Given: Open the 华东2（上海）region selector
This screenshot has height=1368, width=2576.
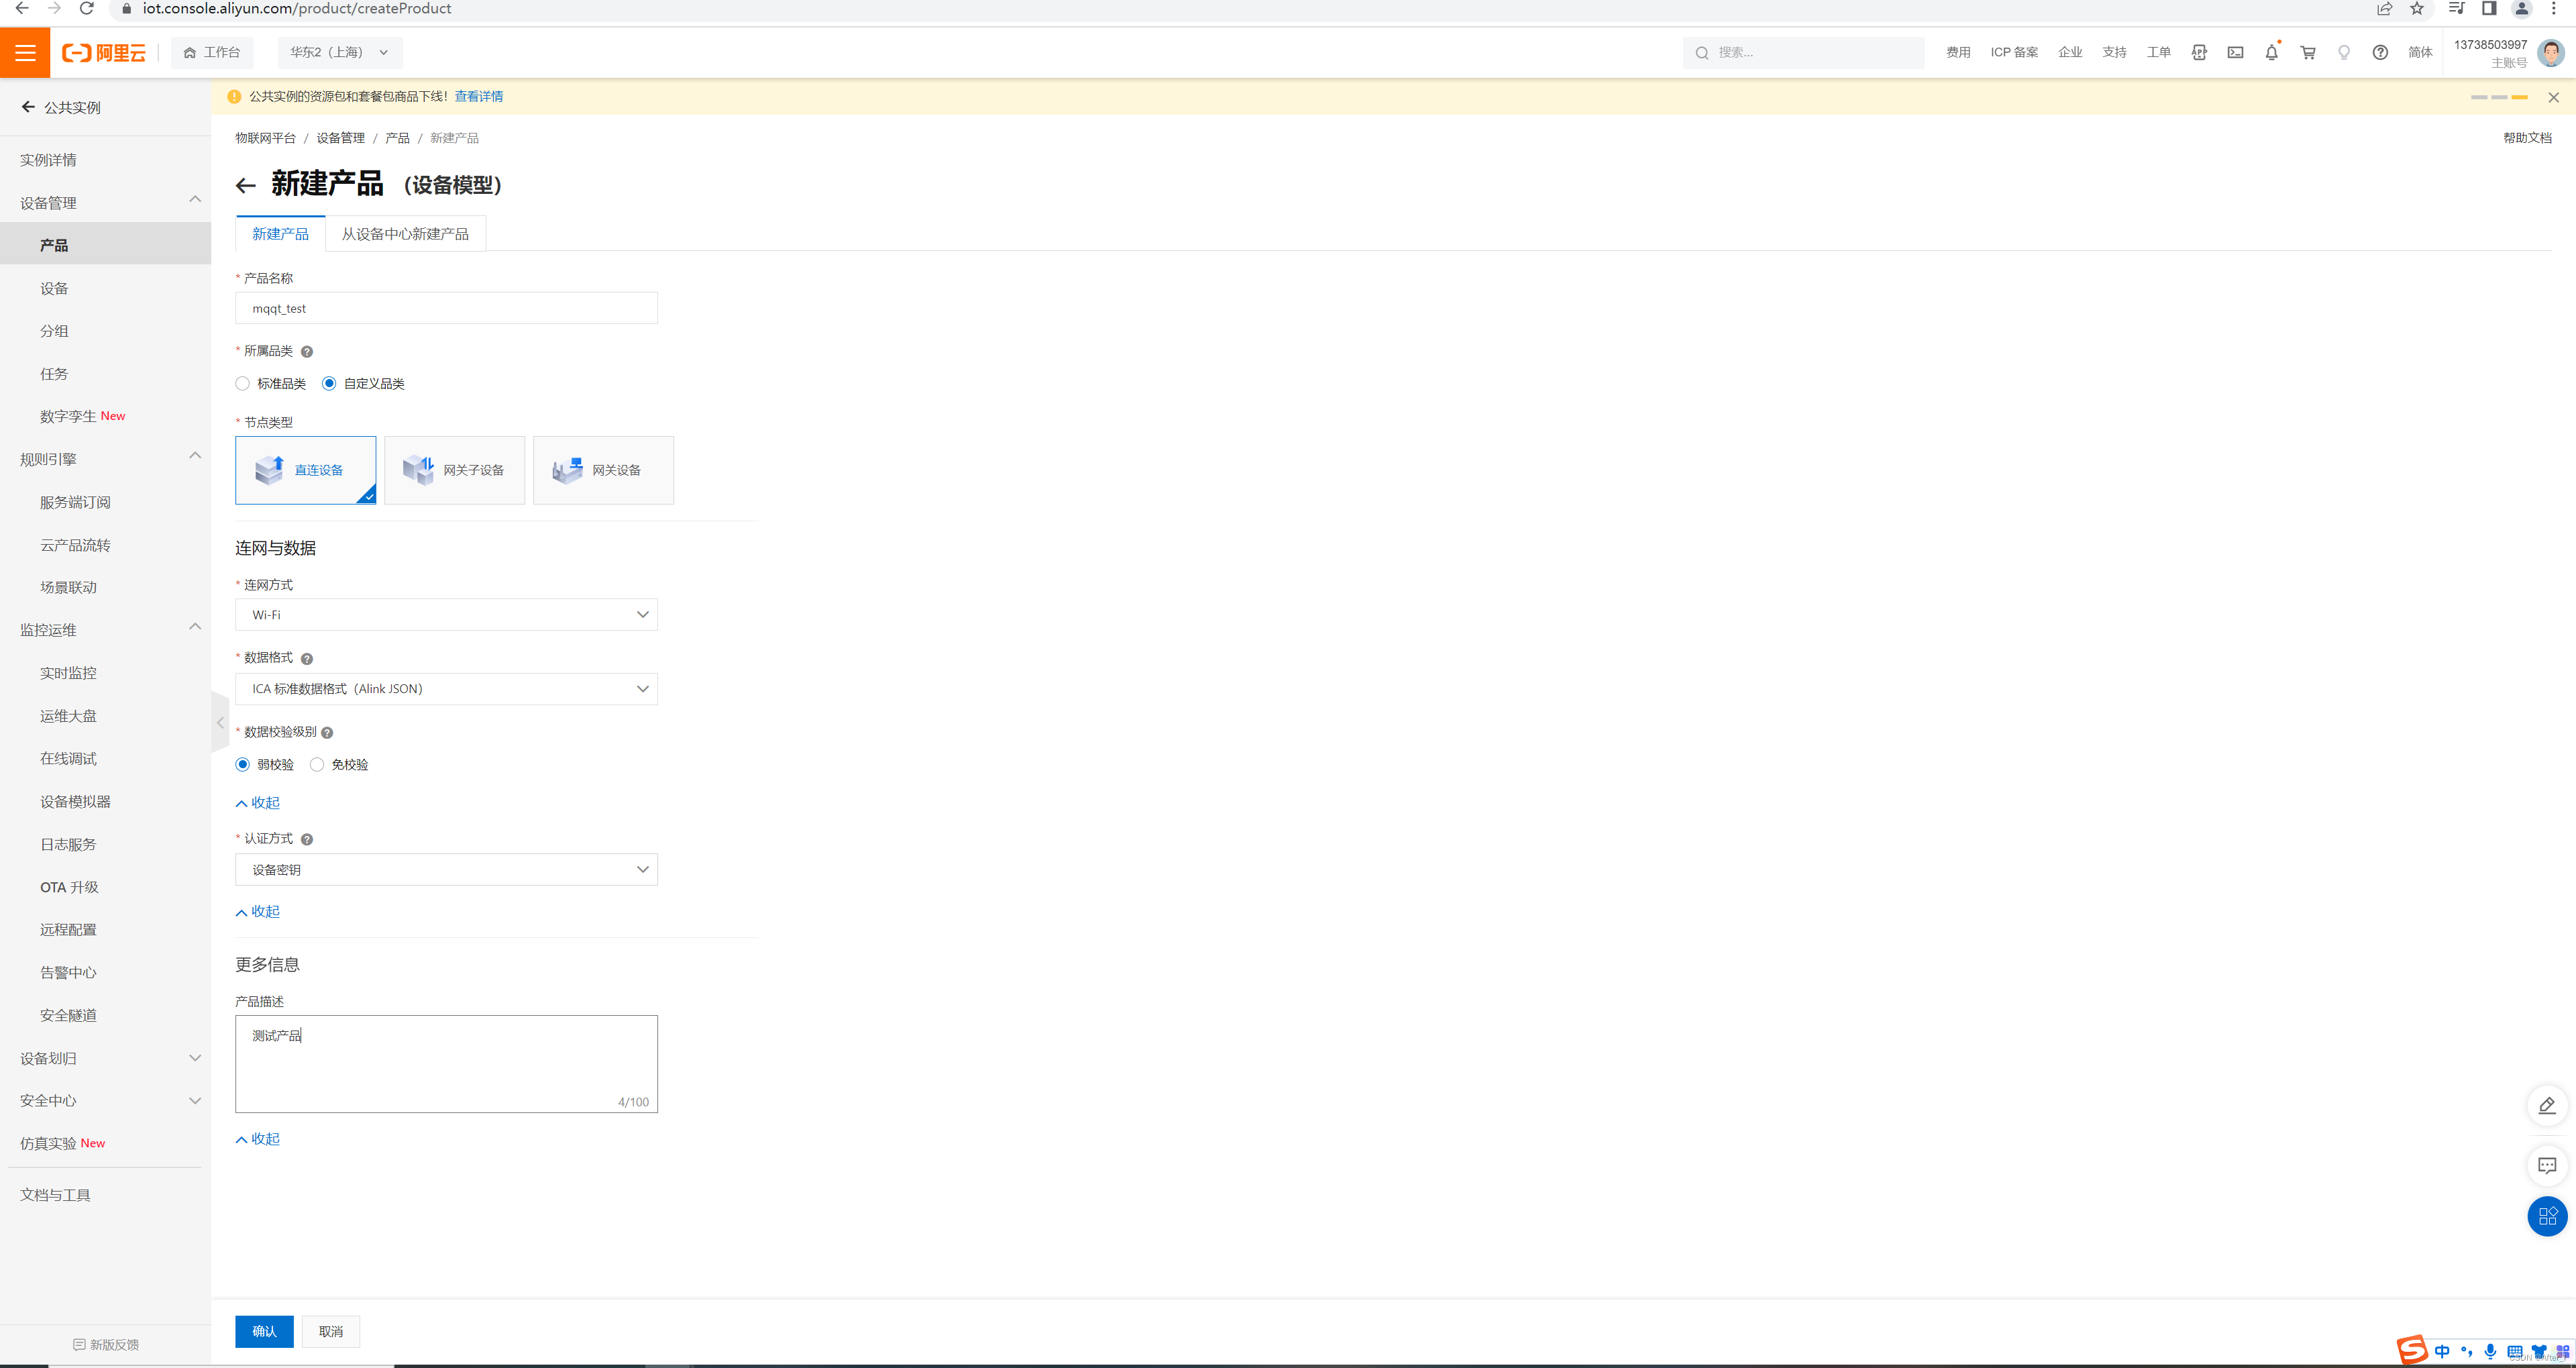Looking at the screenshot, I should [x=339, y=53].
